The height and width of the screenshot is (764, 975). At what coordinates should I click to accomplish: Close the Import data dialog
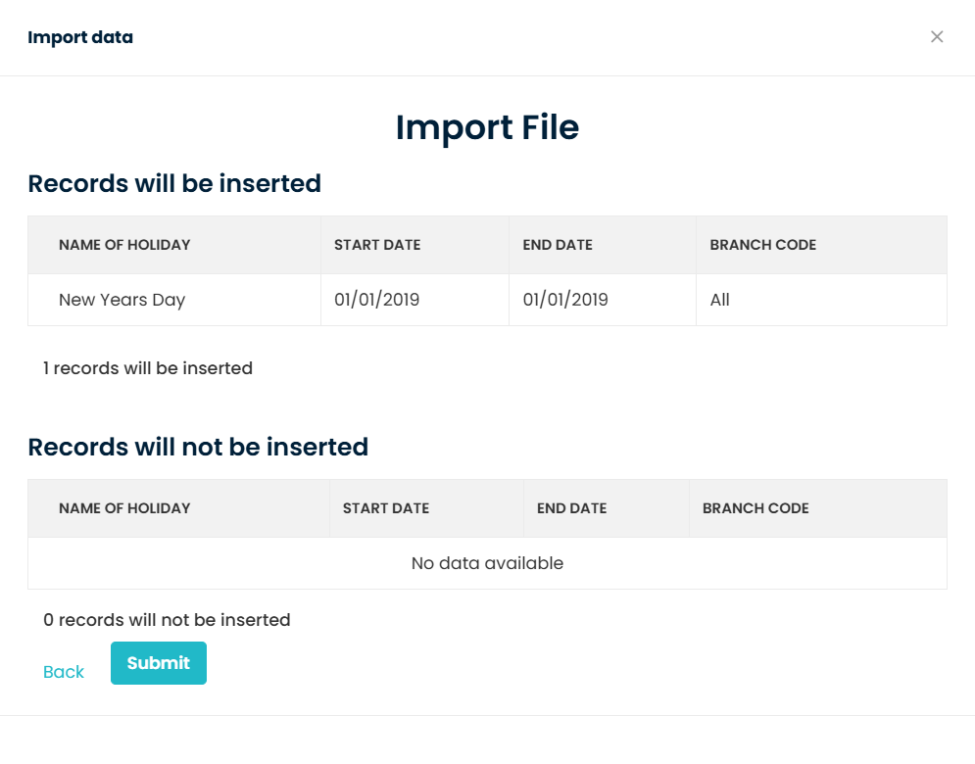[937, 37]
